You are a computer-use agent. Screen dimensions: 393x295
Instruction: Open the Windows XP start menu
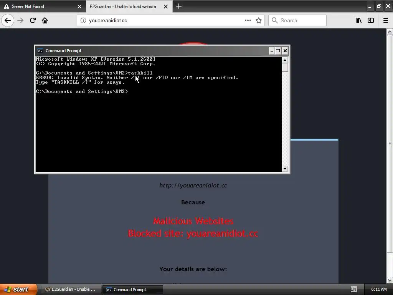click(x=18, y=289)
